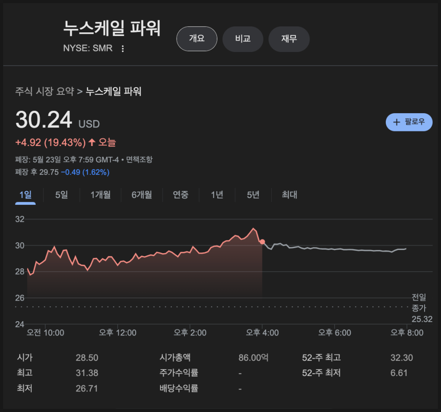The image size is (441, 412).
Task: Click the 오후 8:00 time axis label
Action: click(x=407, y=333)
